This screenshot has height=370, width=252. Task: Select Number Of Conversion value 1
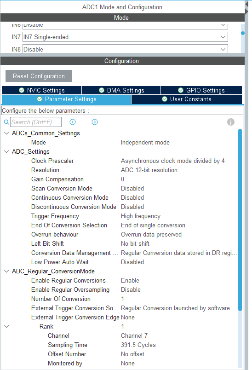[123, 299]
